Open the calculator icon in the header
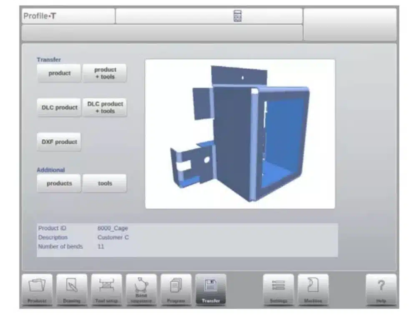This screenshot has height=315, width=417. [x=237, y=16]
